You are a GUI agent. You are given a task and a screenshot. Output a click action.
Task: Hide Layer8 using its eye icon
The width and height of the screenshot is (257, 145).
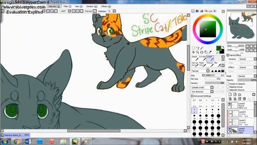click(x=229, y=104)
